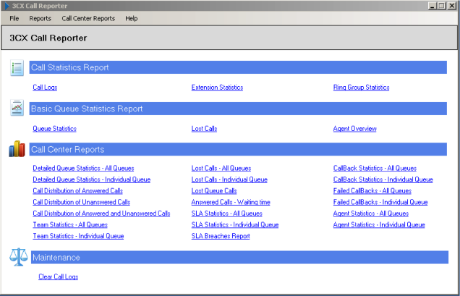Viewport: 460px width, 296px height.
Task: Click the Call Center Reports bar chart icon
Action: [x=17, y=149]
